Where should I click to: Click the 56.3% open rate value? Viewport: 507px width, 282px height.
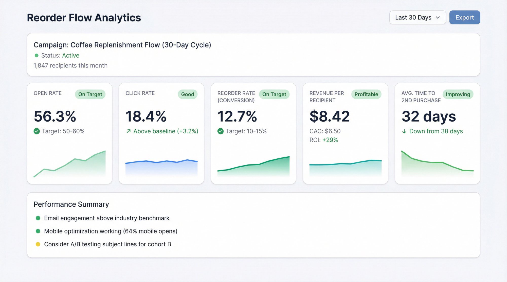[55, 116]
